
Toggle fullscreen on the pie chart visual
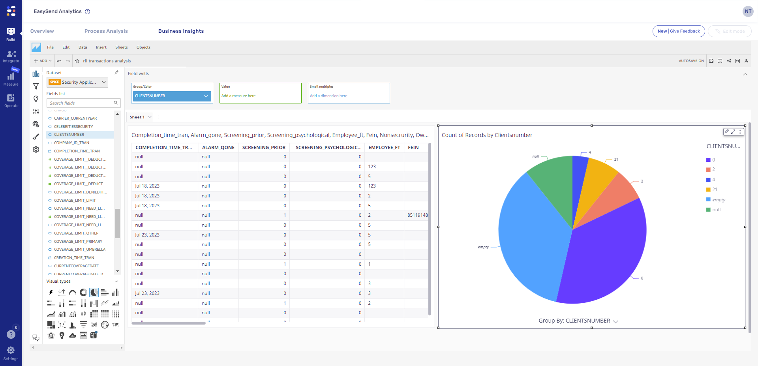click(x=733, y=131)
